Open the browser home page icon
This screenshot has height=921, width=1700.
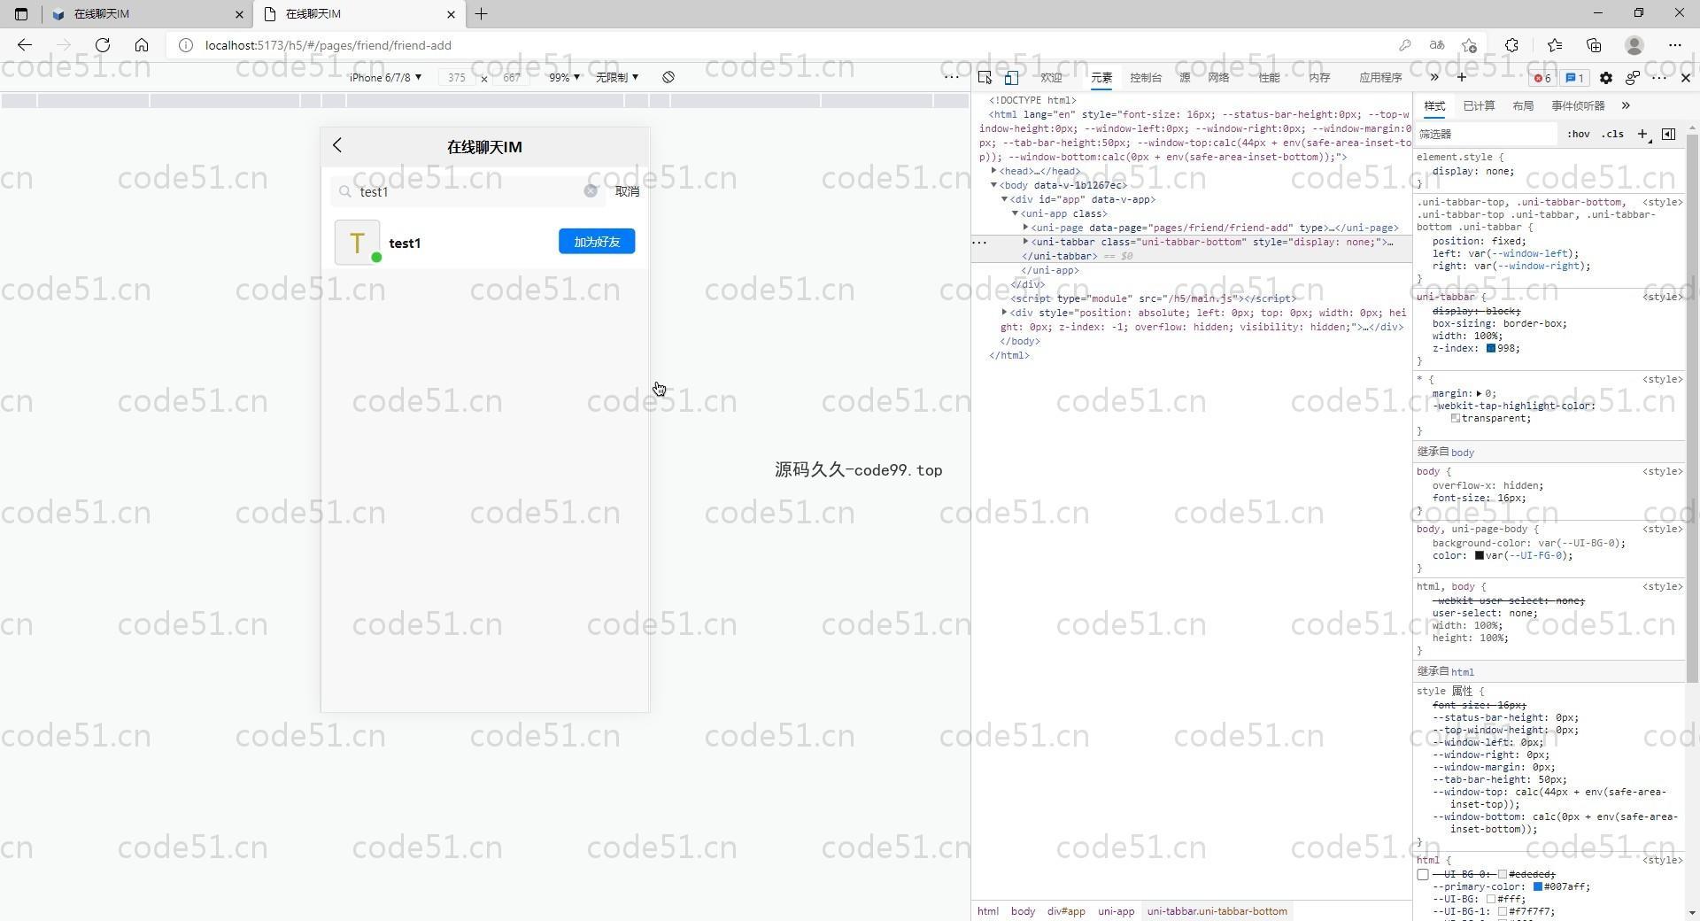click(x=142, y=45)
